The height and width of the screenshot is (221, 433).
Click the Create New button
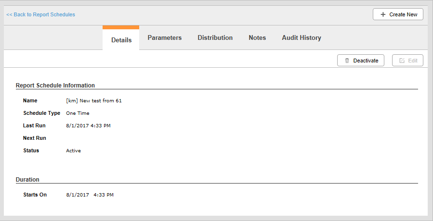pos(398,14)
